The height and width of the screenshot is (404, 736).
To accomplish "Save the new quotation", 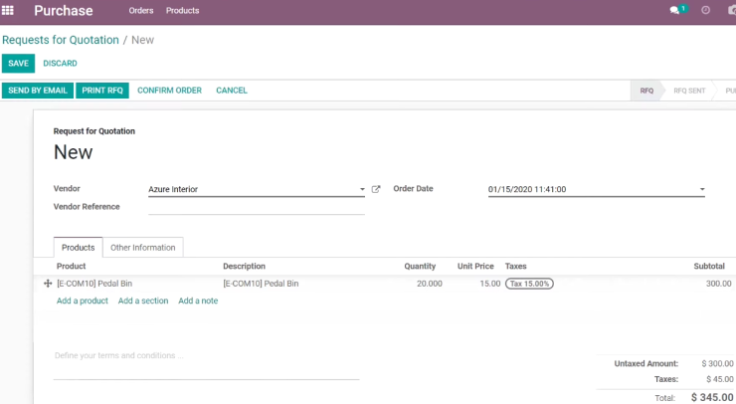I will (x=18, y=64).
